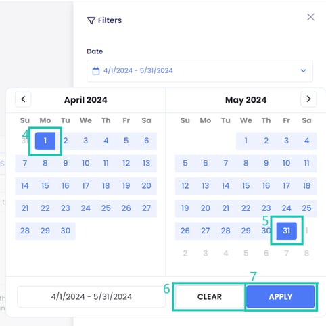326x326 pixels.
Task: Advance to next month with right arrow
Action: [x=308, y=99]
